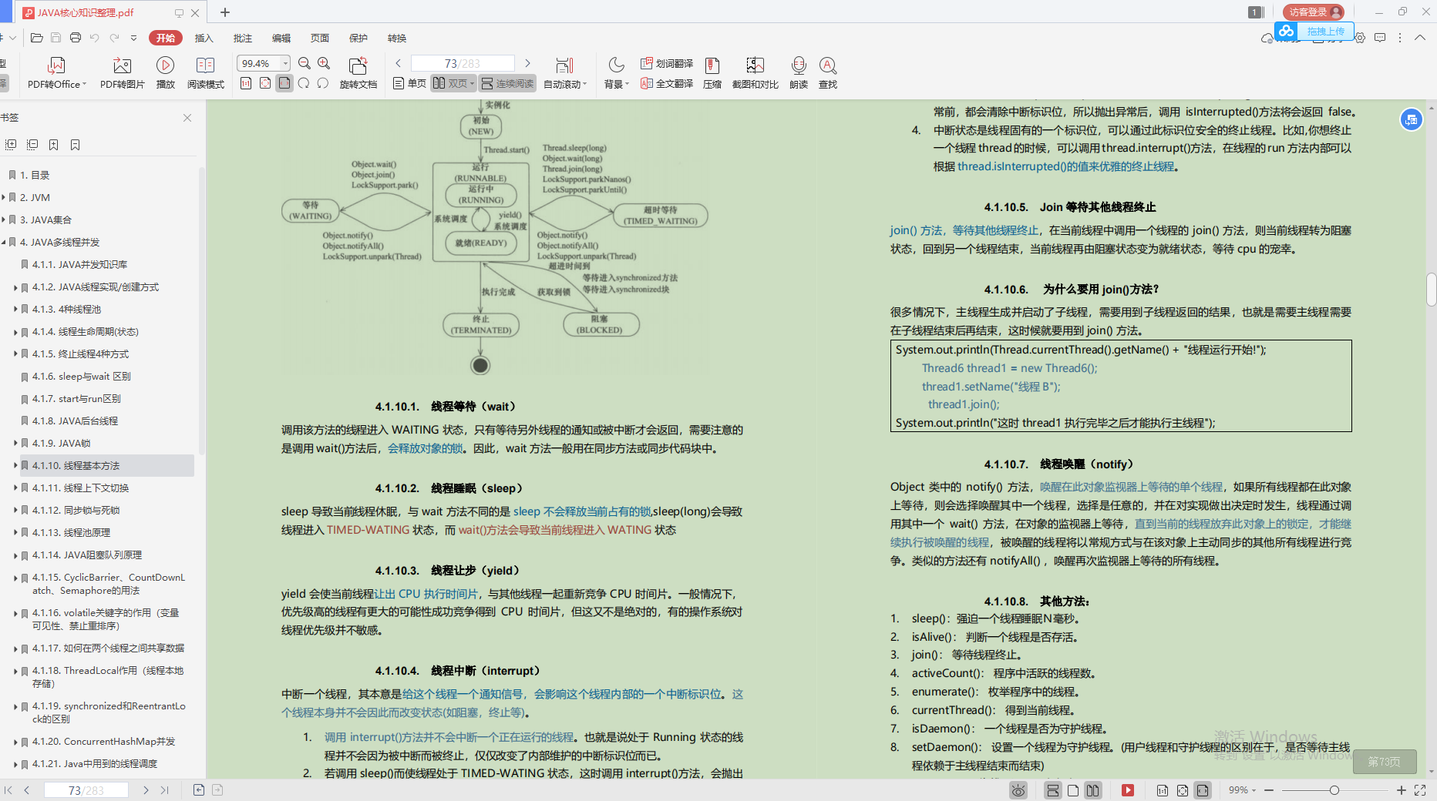Open the 插入 ribbon tab
This screenshot has width=1437, height=801.
pos(204,38)
